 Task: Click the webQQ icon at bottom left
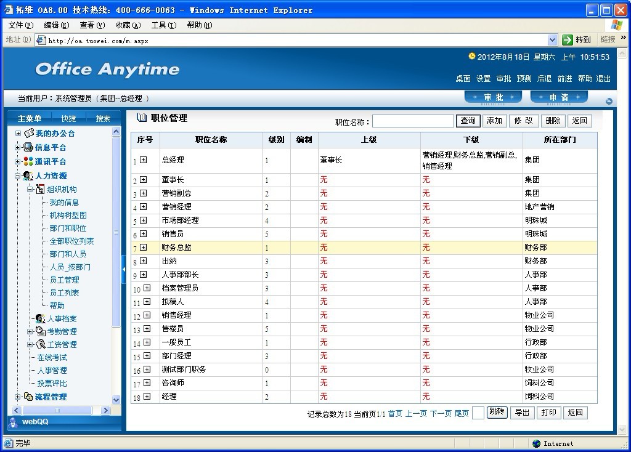pyautogui.click(x=13, y=422)
